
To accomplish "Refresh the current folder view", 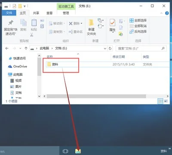I will point(110,49).
